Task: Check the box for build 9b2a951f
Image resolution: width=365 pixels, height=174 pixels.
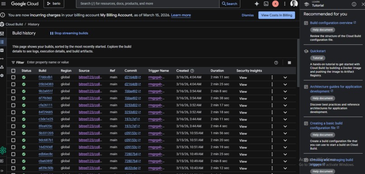Action: [13, 91]
